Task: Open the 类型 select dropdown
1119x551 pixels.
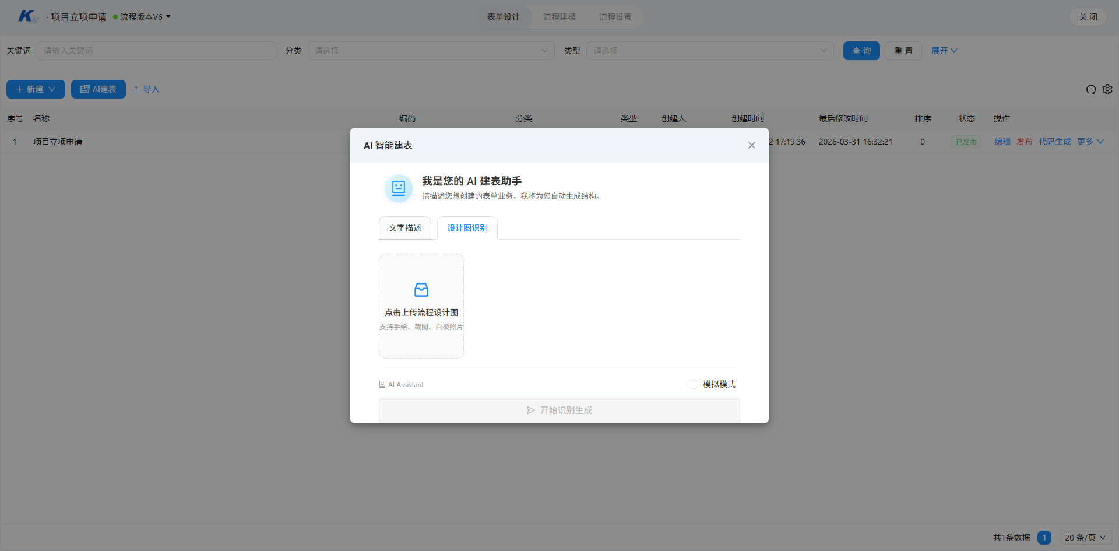Action: 710,51
